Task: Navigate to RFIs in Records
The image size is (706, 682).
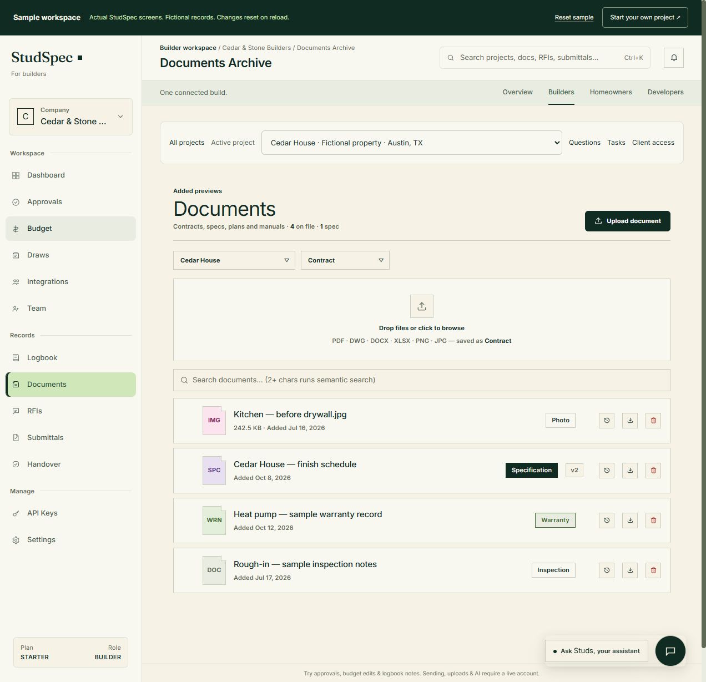Action: [x=70, y=411]
